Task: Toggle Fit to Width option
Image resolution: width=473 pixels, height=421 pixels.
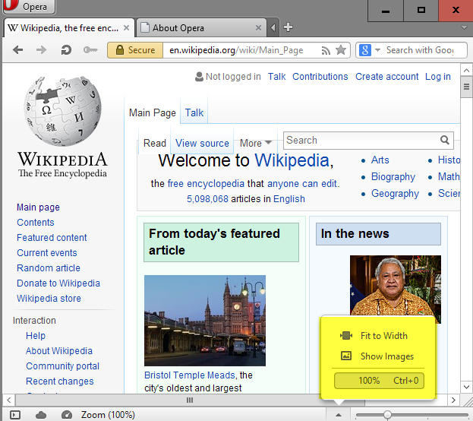Action: (x=383, y=336)
